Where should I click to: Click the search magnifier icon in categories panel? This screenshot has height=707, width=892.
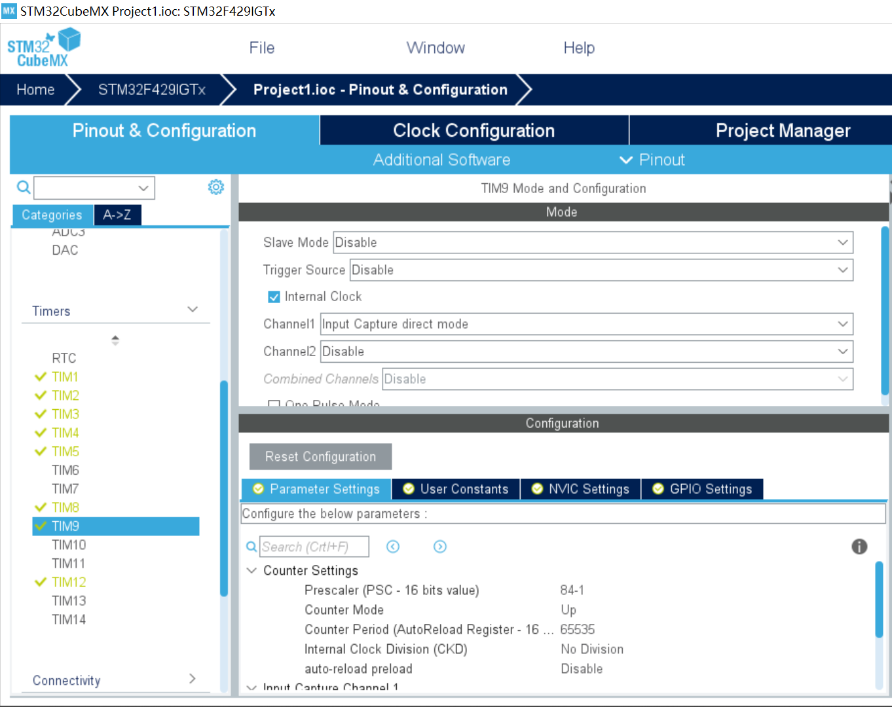point(24,188)
